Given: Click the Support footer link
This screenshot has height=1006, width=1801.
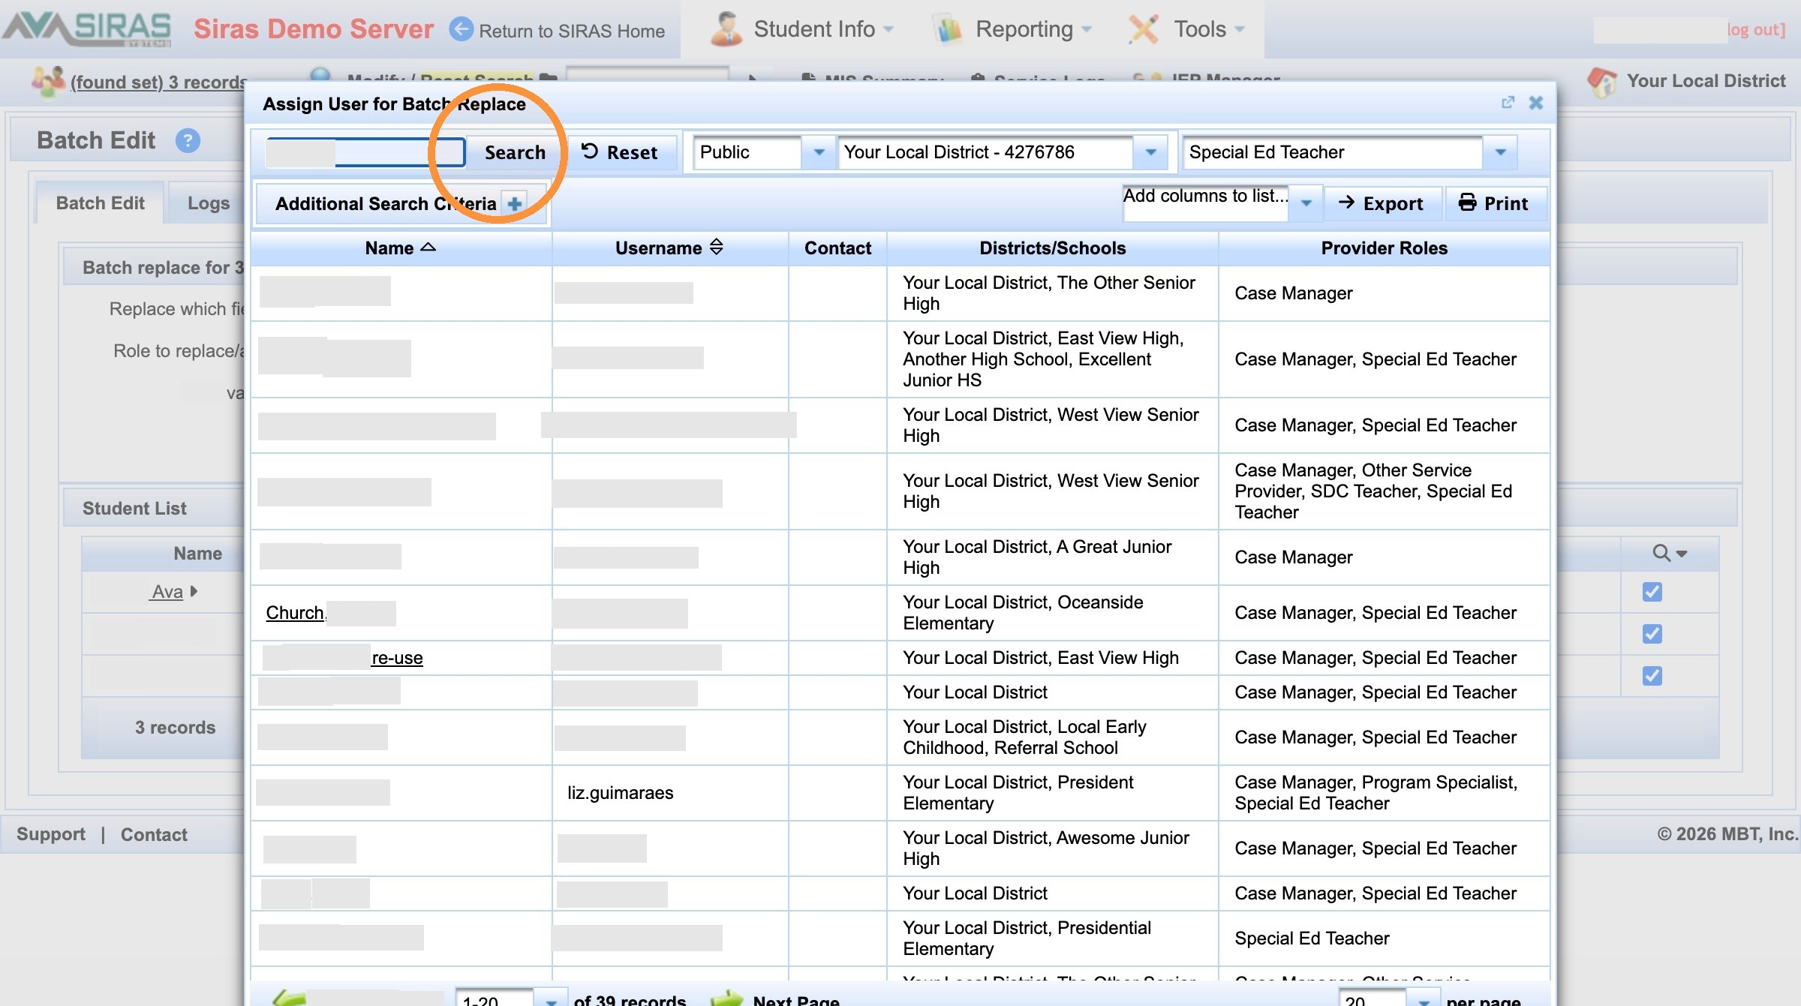Looking at the screenshot, I should [x=51, y=834].
